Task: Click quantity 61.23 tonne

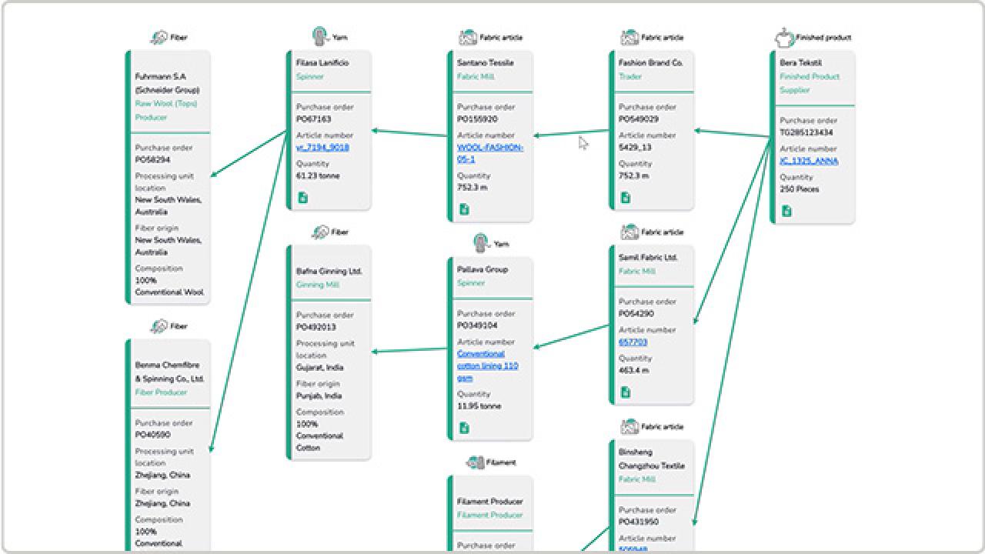Action: tap(318, 175)
